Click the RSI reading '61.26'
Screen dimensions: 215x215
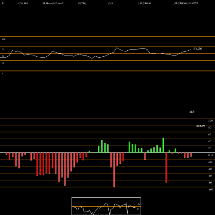(198, 49)
